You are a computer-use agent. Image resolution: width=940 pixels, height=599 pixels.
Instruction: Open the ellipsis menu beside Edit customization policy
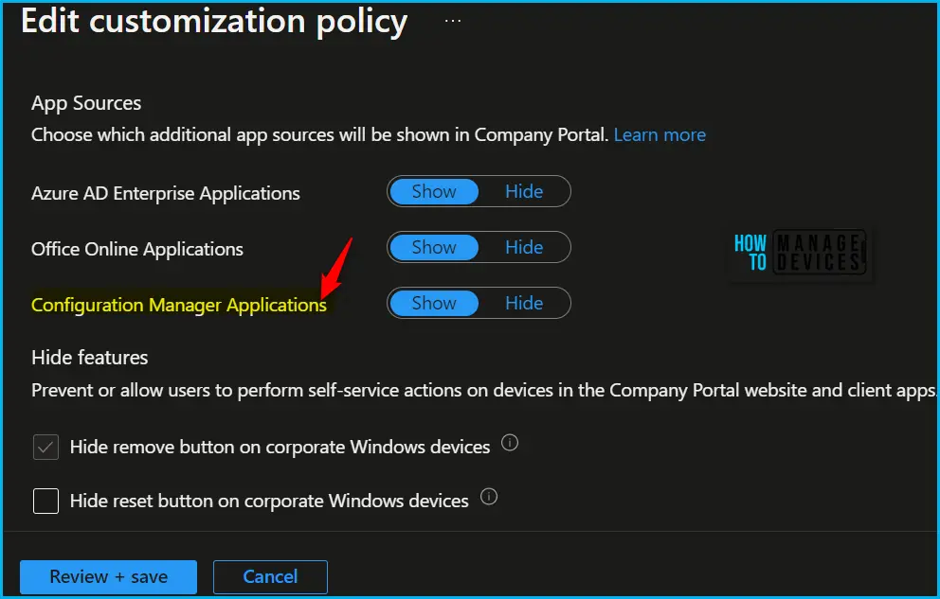pyautogui.click(x=453, y=22)
